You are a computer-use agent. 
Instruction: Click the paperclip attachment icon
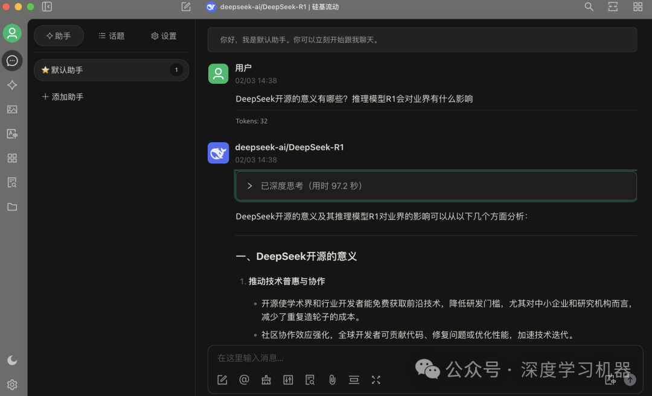(332, 380)
